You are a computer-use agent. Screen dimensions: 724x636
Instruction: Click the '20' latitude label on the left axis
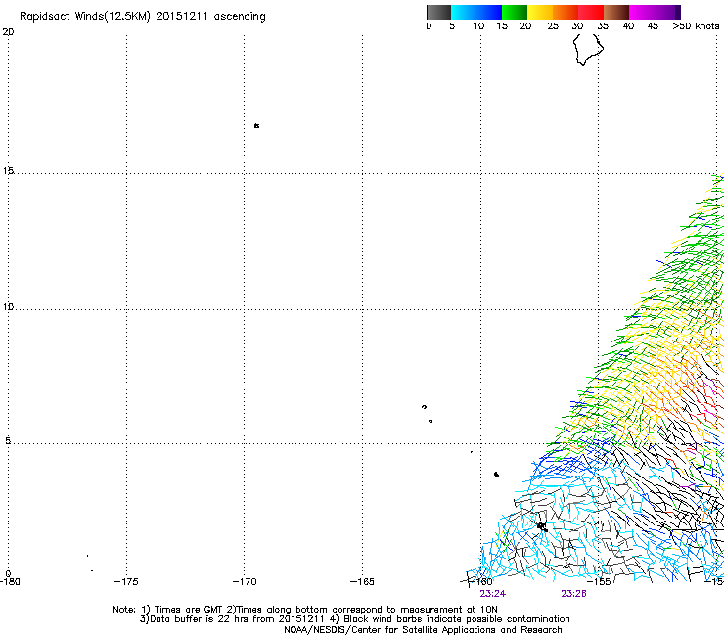click(8, 32)
